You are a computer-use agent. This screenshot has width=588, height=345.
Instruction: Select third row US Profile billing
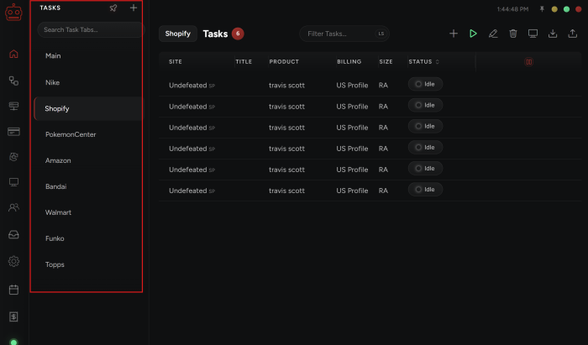point(352,128)
